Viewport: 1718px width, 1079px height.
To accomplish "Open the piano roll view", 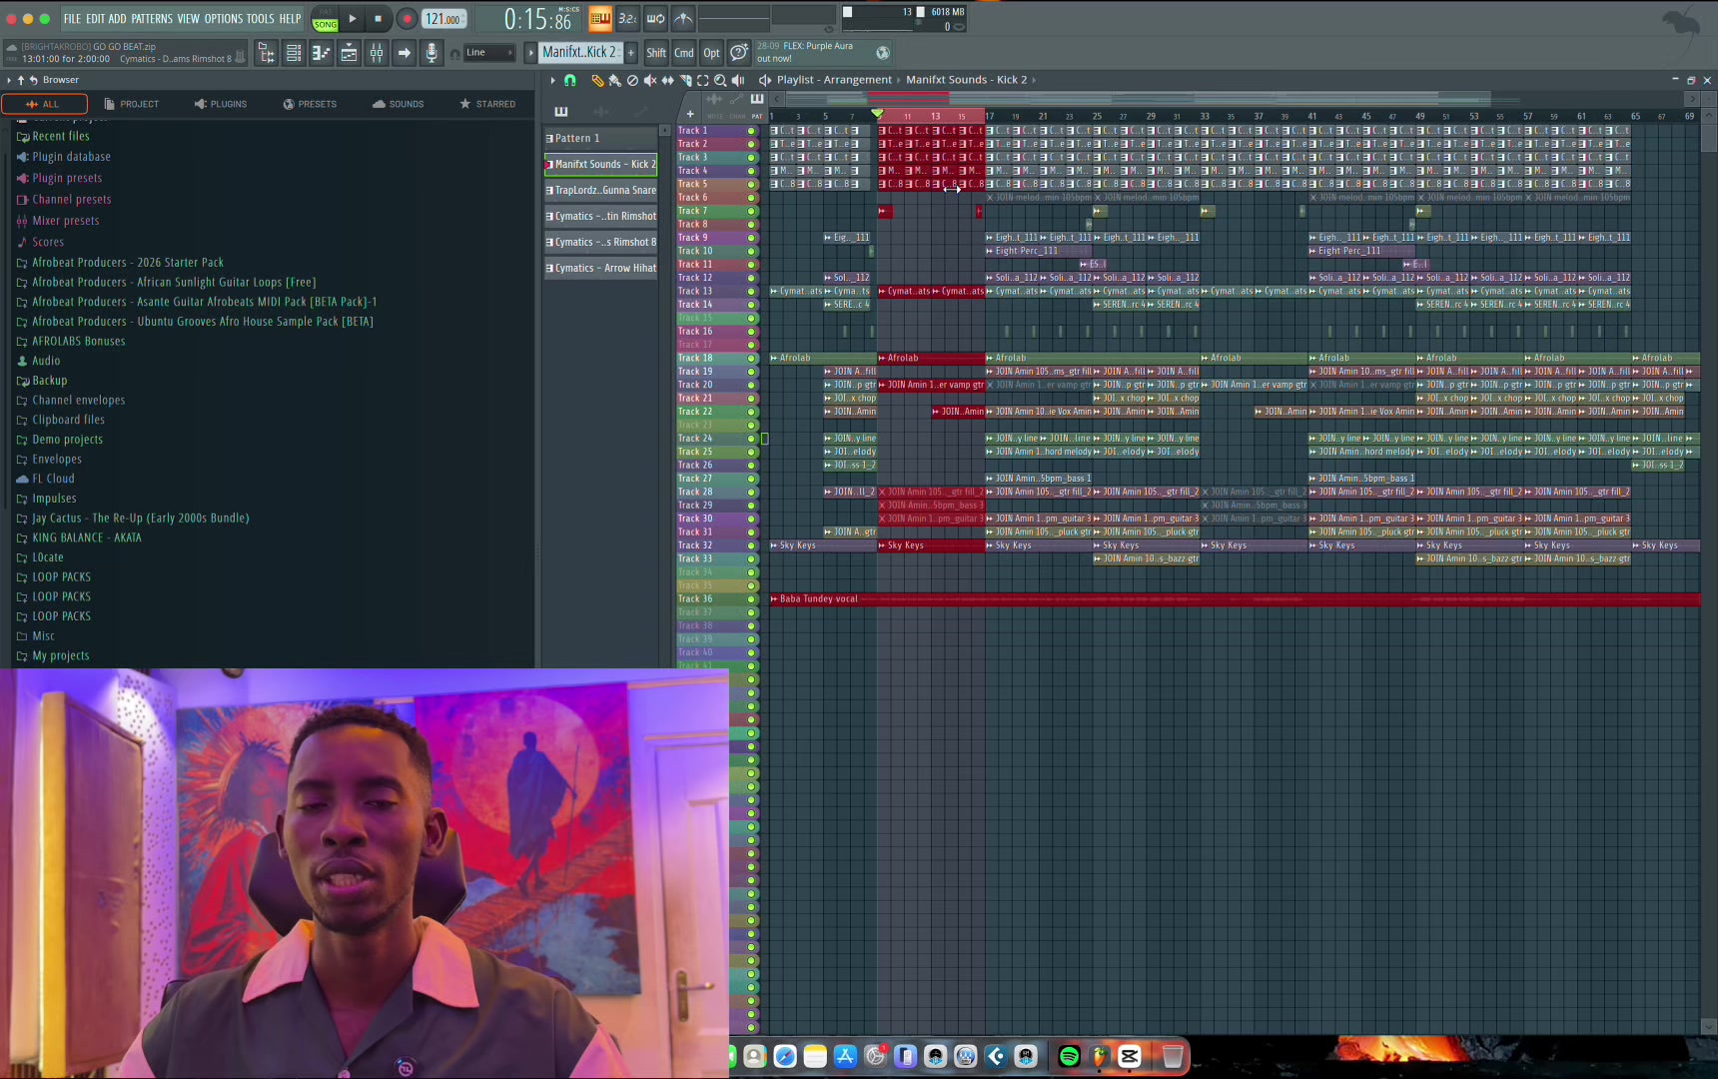I will pyautogui.click(x=321, y=53).
